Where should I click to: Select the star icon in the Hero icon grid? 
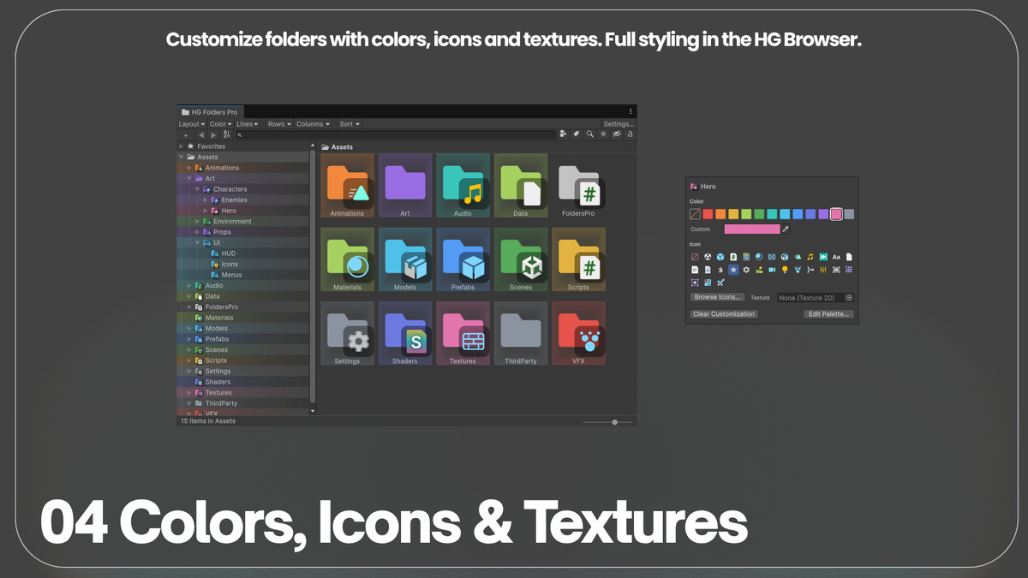click(x=733, y=270)
